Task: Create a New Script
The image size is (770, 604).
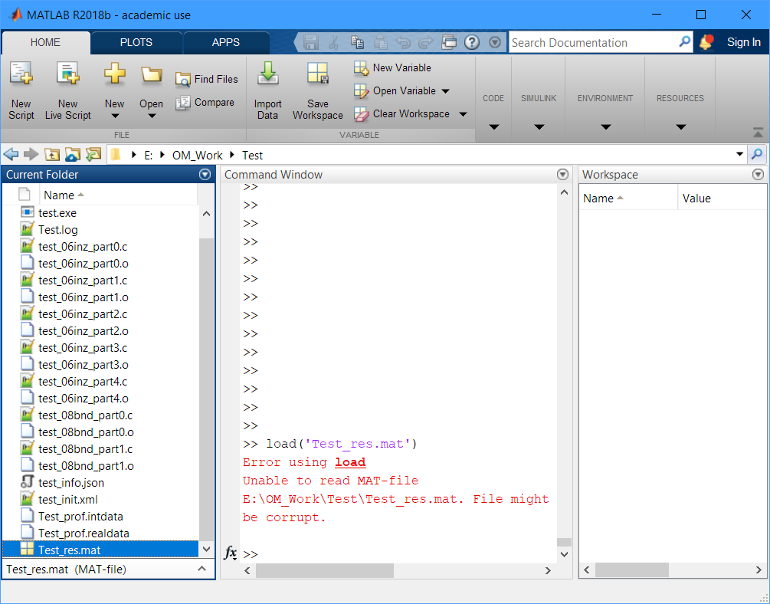Action: click(21, 91)
